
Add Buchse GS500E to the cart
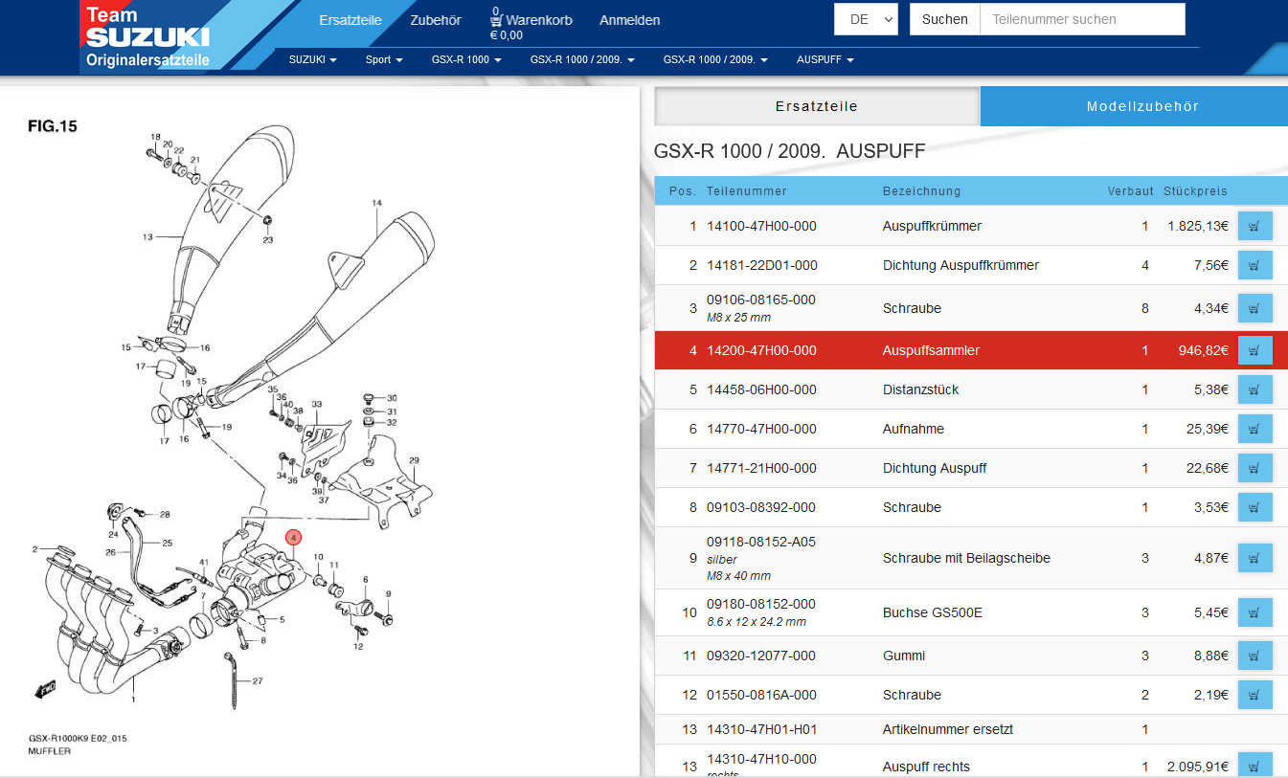coord(1254,612)
